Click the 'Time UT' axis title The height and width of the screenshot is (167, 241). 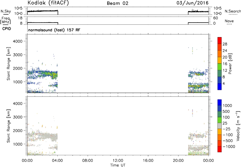click(x=118, y=165)
